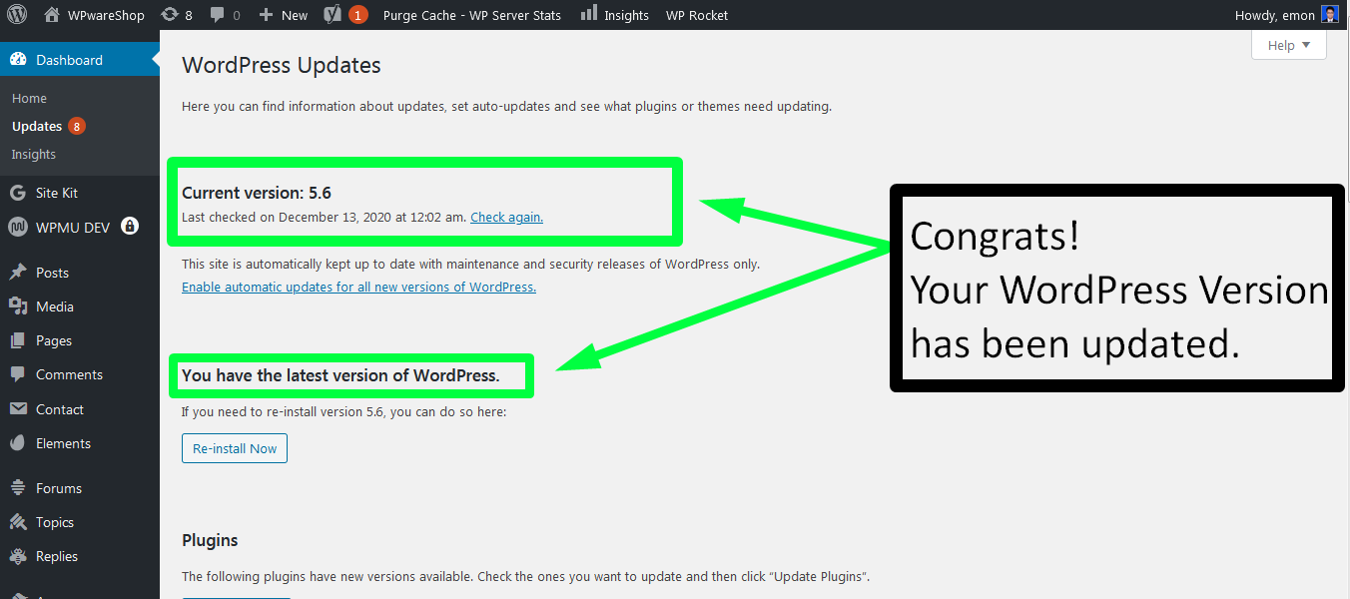Click the emon user avatar thumbnail
This screenshot has width=1350, height=599.
tap(1329, 14)
